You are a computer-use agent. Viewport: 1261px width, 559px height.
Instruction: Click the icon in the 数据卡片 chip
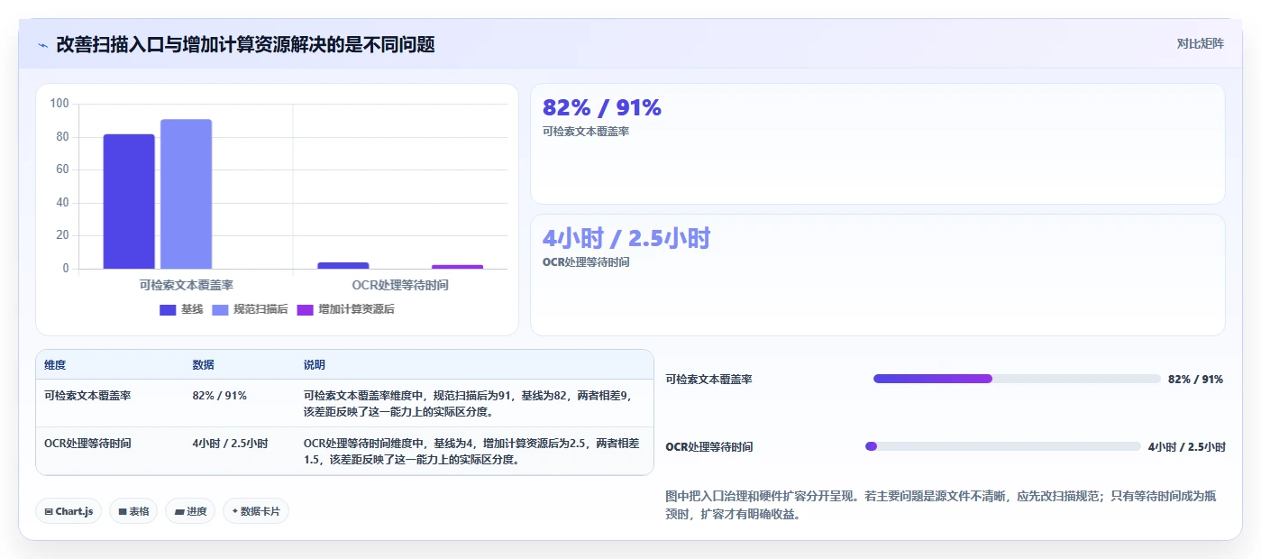pyautogui.click(x=235, y=511)
